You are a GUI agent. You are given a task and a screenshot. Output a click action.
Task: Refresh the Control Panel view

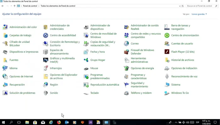coord(183,6)
